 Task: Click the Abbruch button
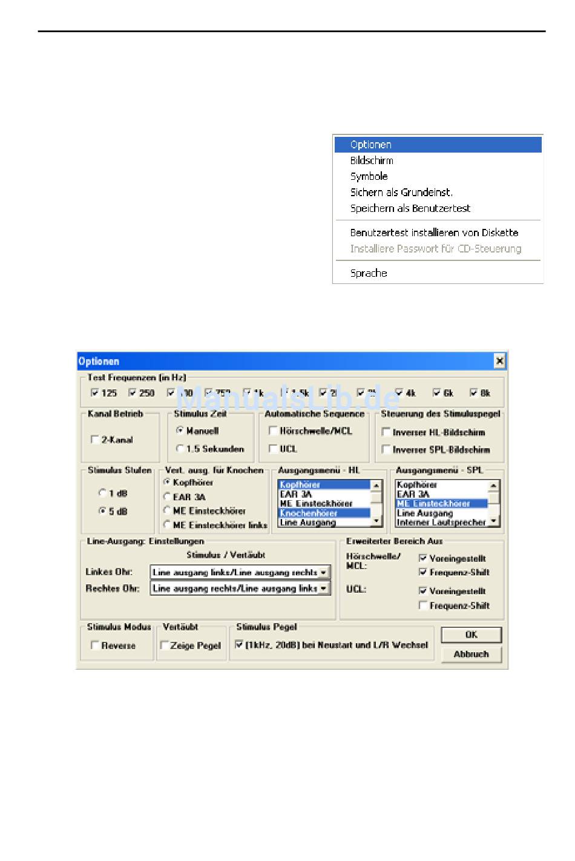click(471, 654)
